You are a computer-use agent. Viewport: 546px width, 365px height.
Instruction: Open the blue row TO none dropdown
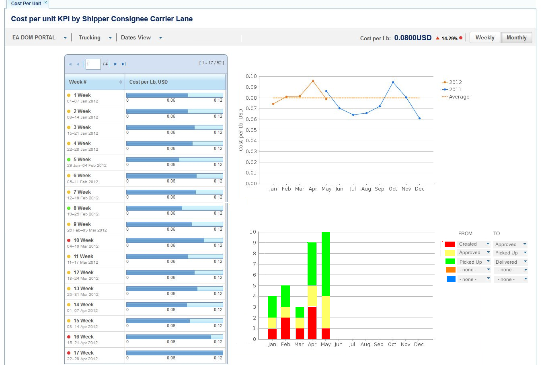511,279
